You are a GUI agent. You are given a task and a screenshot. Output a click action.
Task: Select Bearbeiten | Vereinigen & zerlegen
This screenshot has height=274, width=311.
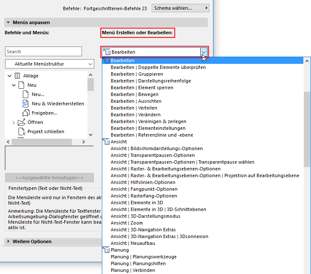148,121
